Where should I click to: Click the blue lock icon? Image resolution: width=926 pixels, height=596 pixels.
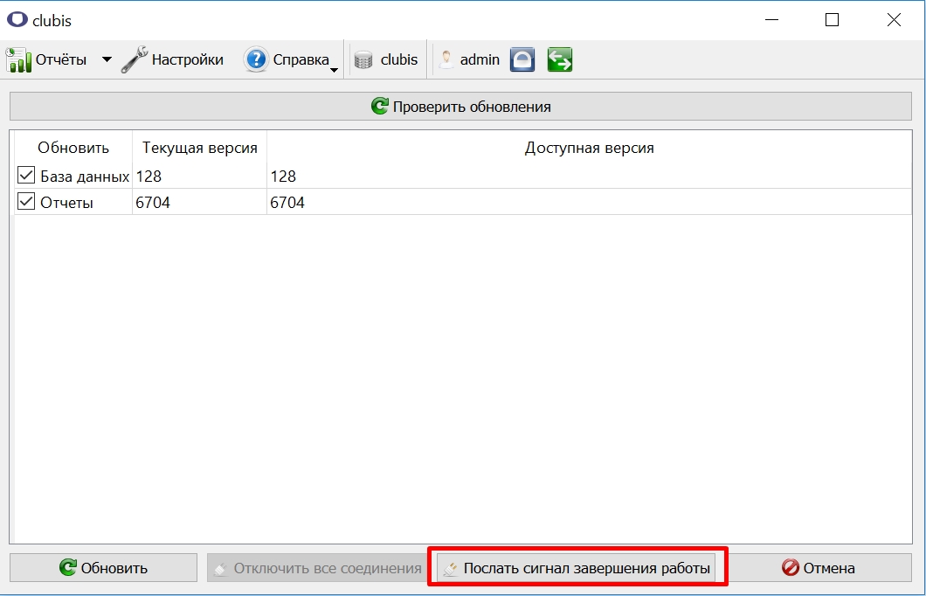tap(522, 59)
